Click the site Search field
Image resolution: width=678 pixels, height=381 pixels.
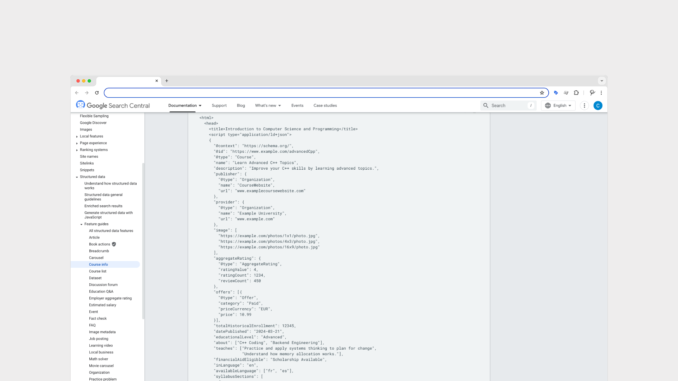(x=508, y=105)
